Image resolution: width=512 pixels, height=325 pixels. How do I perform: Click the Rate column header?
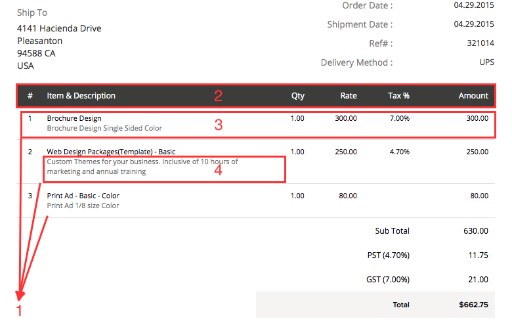click(349, 96)
